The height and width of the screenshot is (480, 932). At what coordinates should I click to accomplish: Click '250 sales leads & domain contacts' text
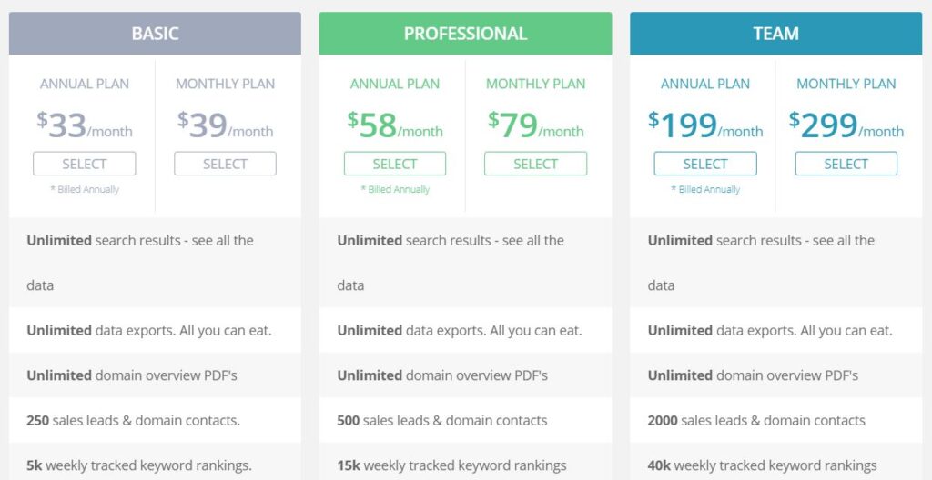coord(133,420)
